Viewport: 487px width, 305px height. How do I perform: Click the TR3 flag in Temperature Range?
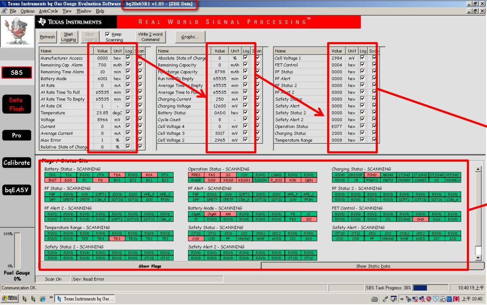[x=117, y=238]
